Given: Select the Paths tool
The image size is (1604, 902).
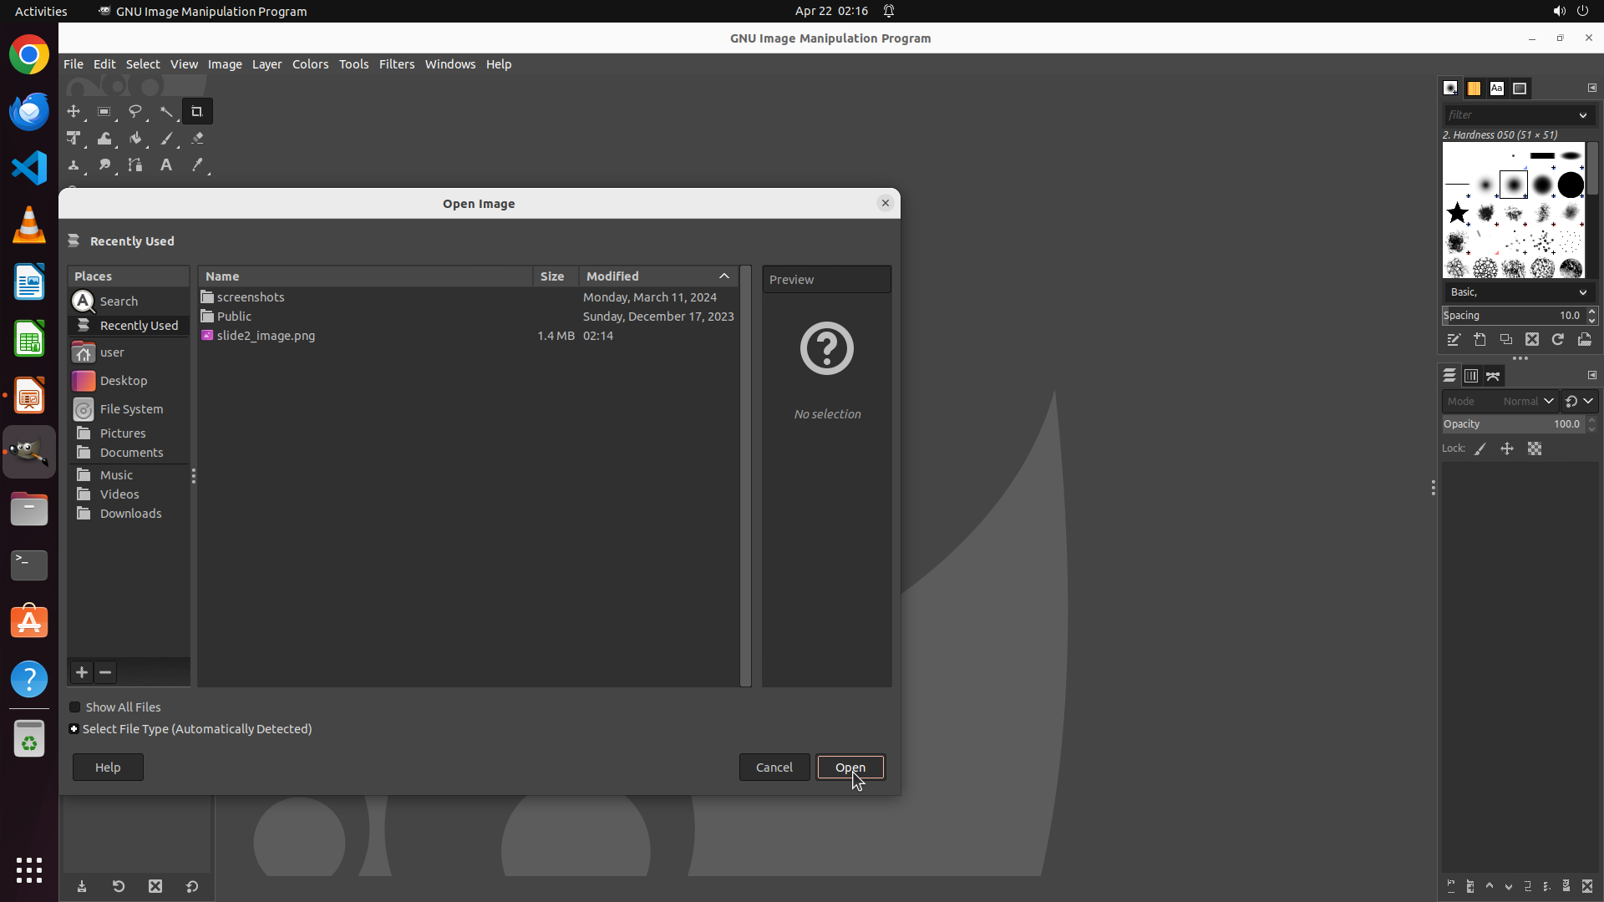Looking at the screenshot, I should click(135, 165).
